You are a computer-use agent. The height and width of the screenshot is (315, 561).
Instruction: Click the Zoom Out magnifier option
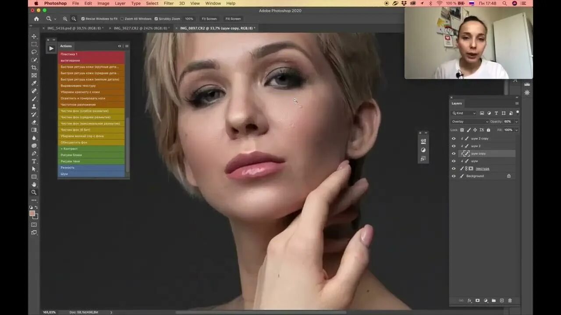pos(74,19)
